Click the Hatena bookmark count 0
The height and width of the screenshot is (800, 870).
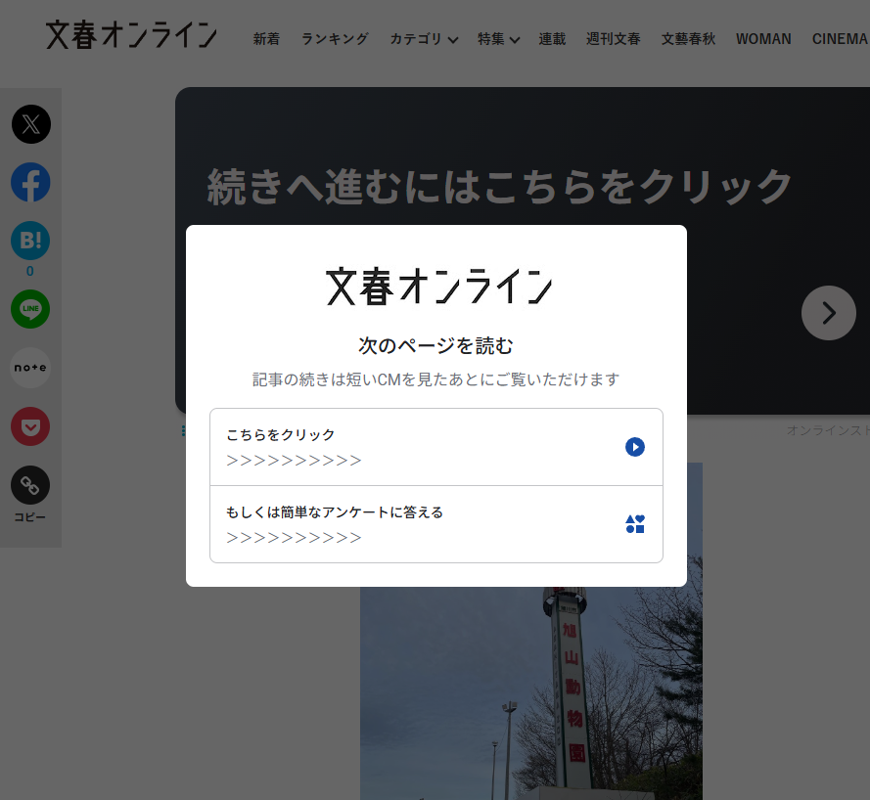click(30, 271)
